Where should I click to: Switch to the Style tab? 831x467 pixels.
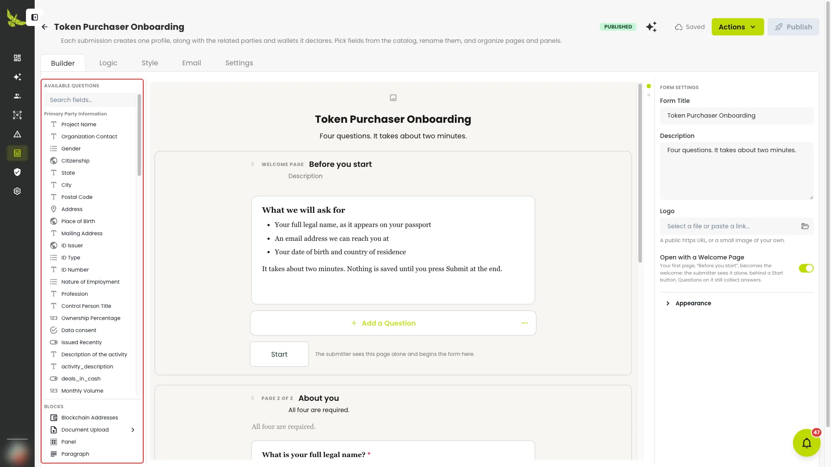click(x=150, y=63)
